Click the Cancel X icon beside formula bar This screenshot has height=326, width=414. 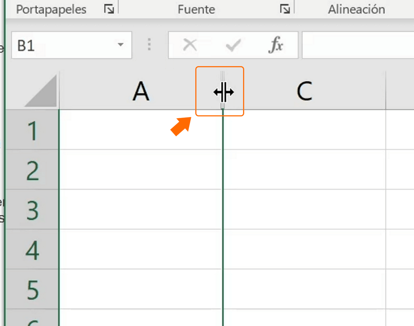coord(190,45)
